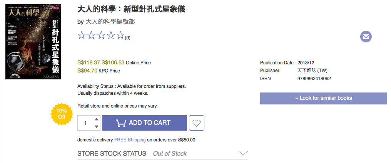Viewport: 391px width, 163px height.
Task: Click the quantity input field
Action: click(x=85, y=123)
